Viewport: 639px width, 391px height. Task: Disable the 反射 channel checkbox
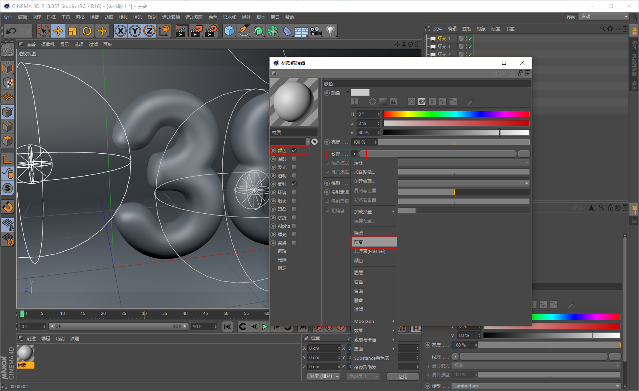tap(294, 184)
